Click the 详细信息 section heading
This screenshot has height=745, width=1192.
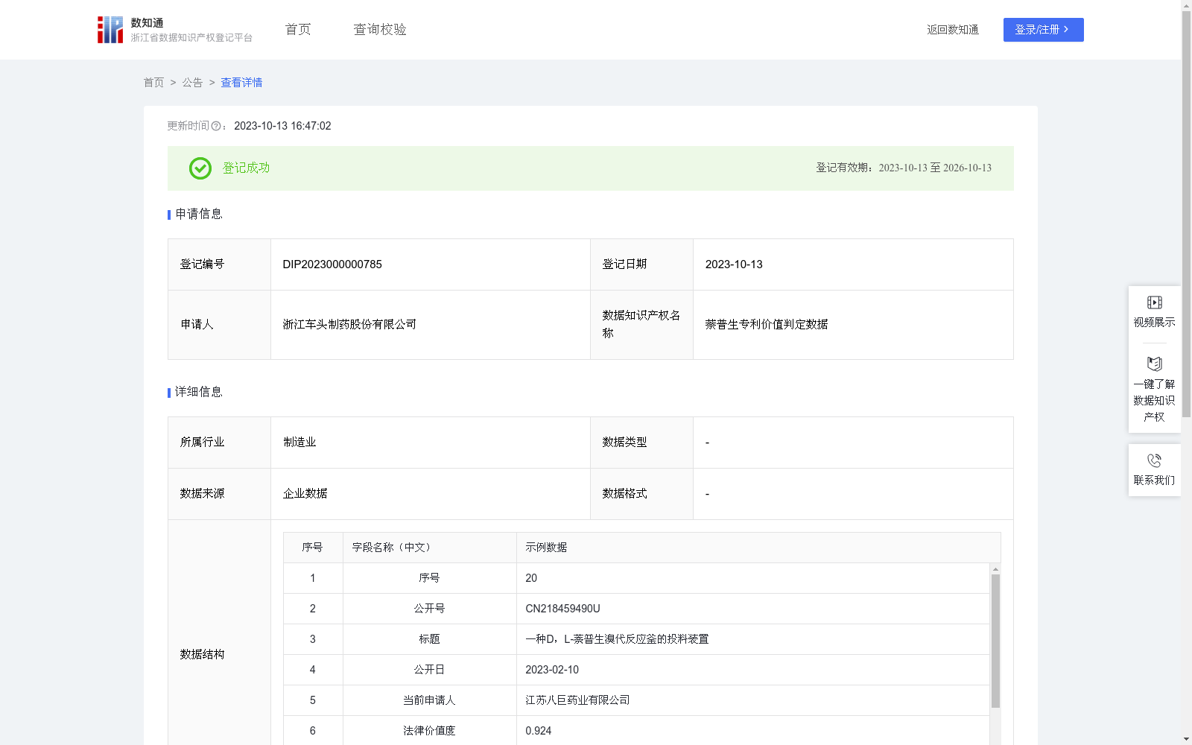[x=199, y=393]
